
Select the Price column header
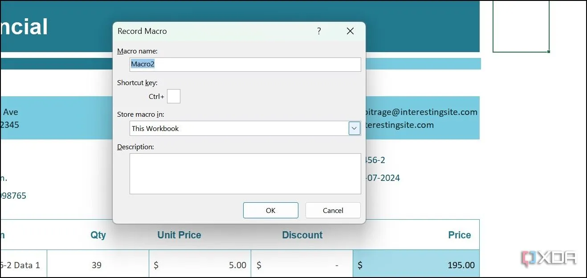tap(459, 235)
